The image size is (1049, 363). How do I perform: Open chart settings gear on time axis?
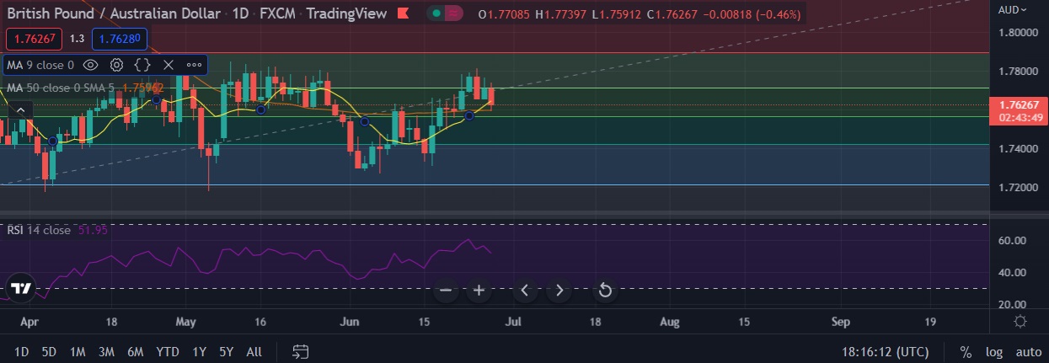[1020, 322]
